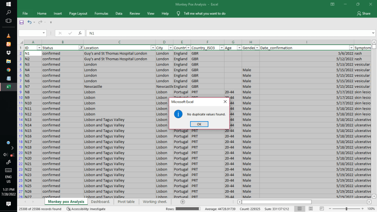Click the volume speaker tray icon
Screen dimensions: 377x212
tap(5, 155)
